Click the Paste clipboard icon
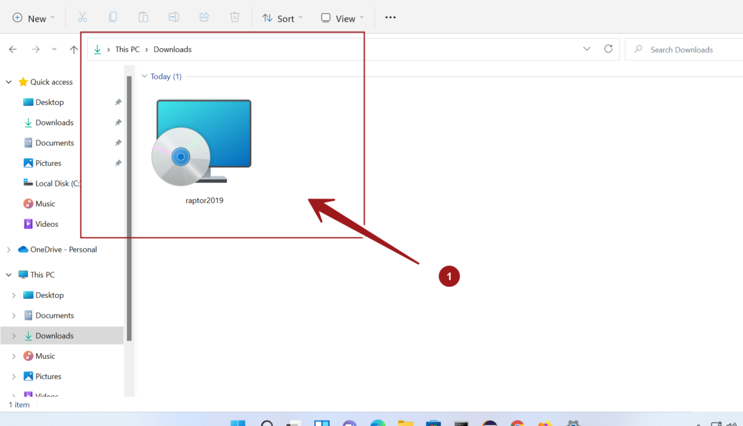 click(x=143, y=18)
